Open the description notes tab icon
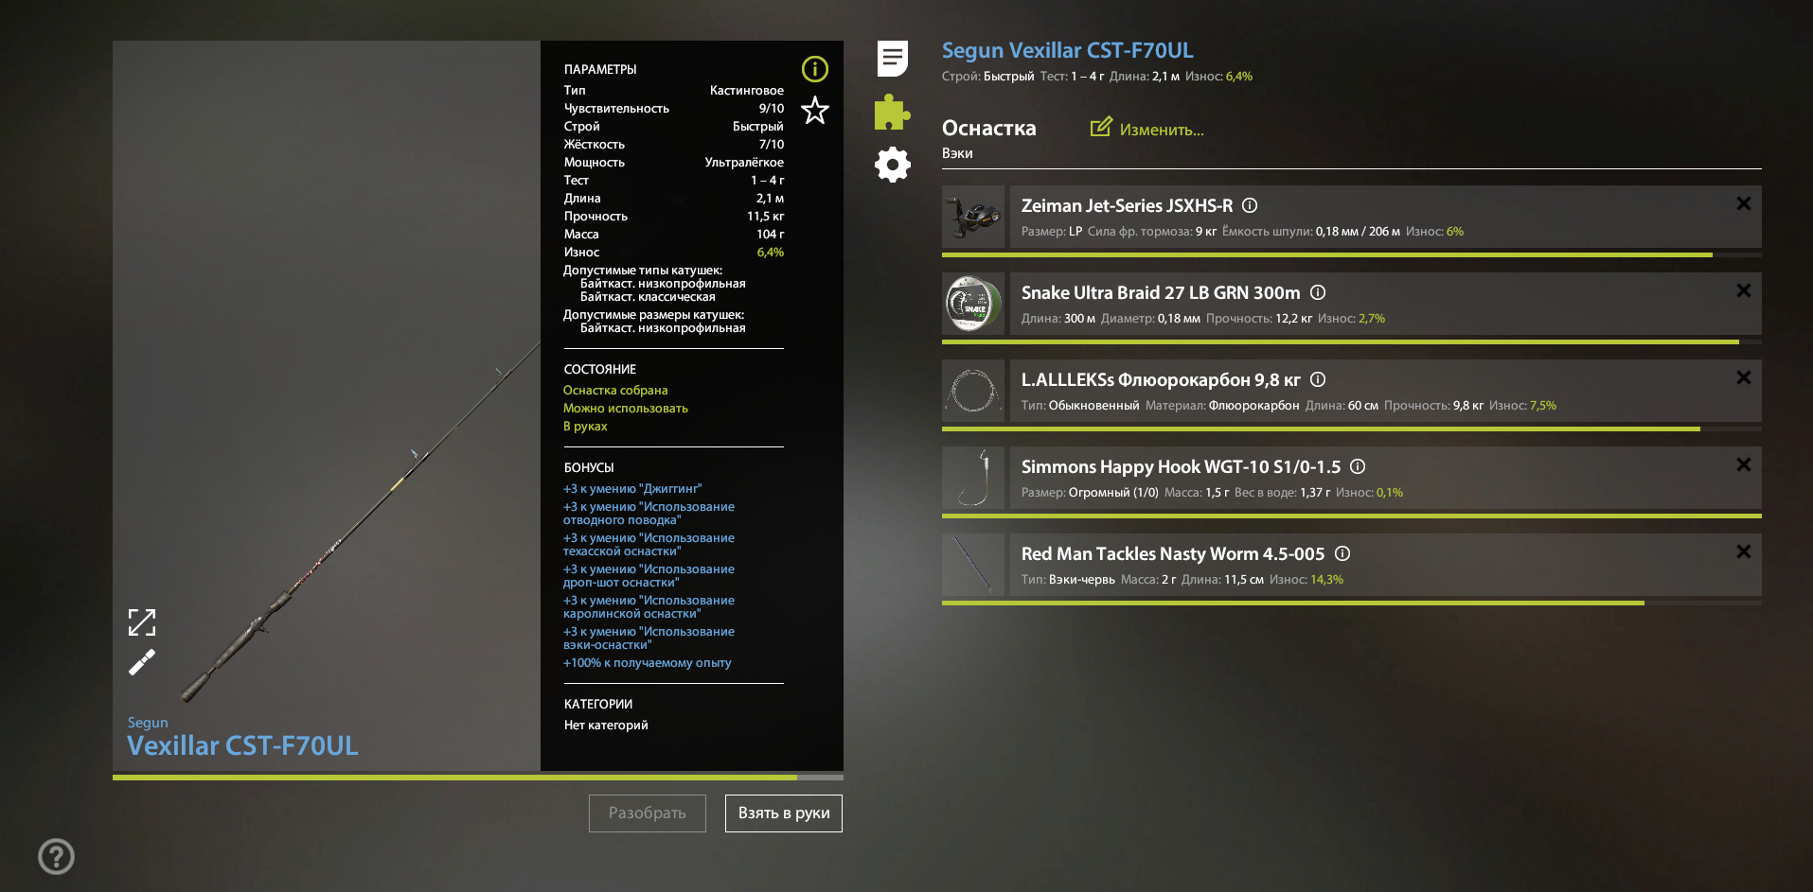The width and height of the screenshot is (1813, 892). [x=892, y=59]
